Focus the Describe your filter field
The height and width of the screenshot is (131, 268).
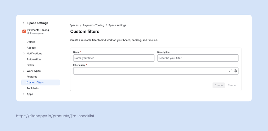[x=198, y=58]
